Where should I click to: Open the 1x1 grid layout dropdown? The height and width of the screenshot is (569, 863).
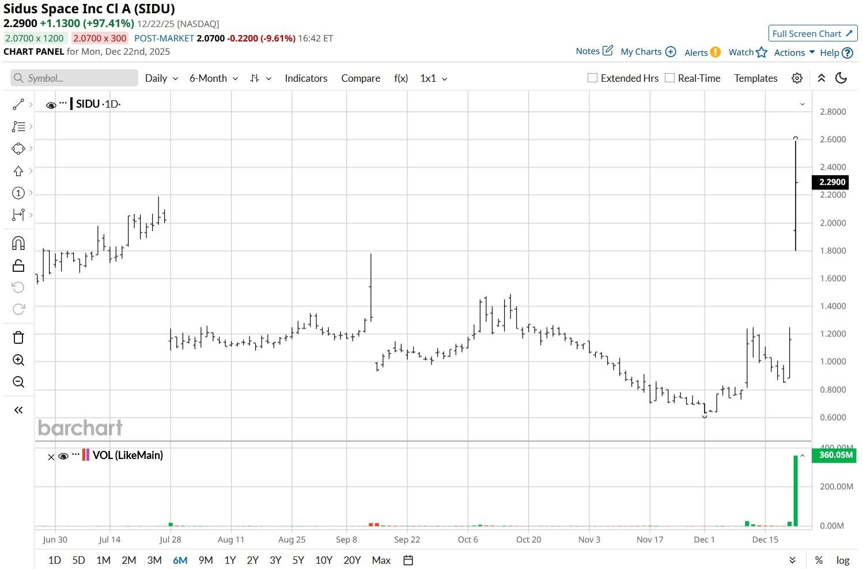[434, 78]
